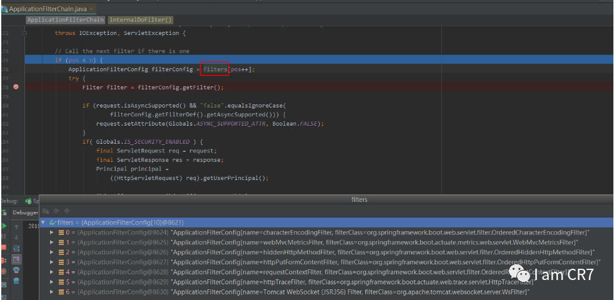Click the blue soft-wrap icon in the console toolbar
Viewport: 614px width, 300px height.
(16, 248)
